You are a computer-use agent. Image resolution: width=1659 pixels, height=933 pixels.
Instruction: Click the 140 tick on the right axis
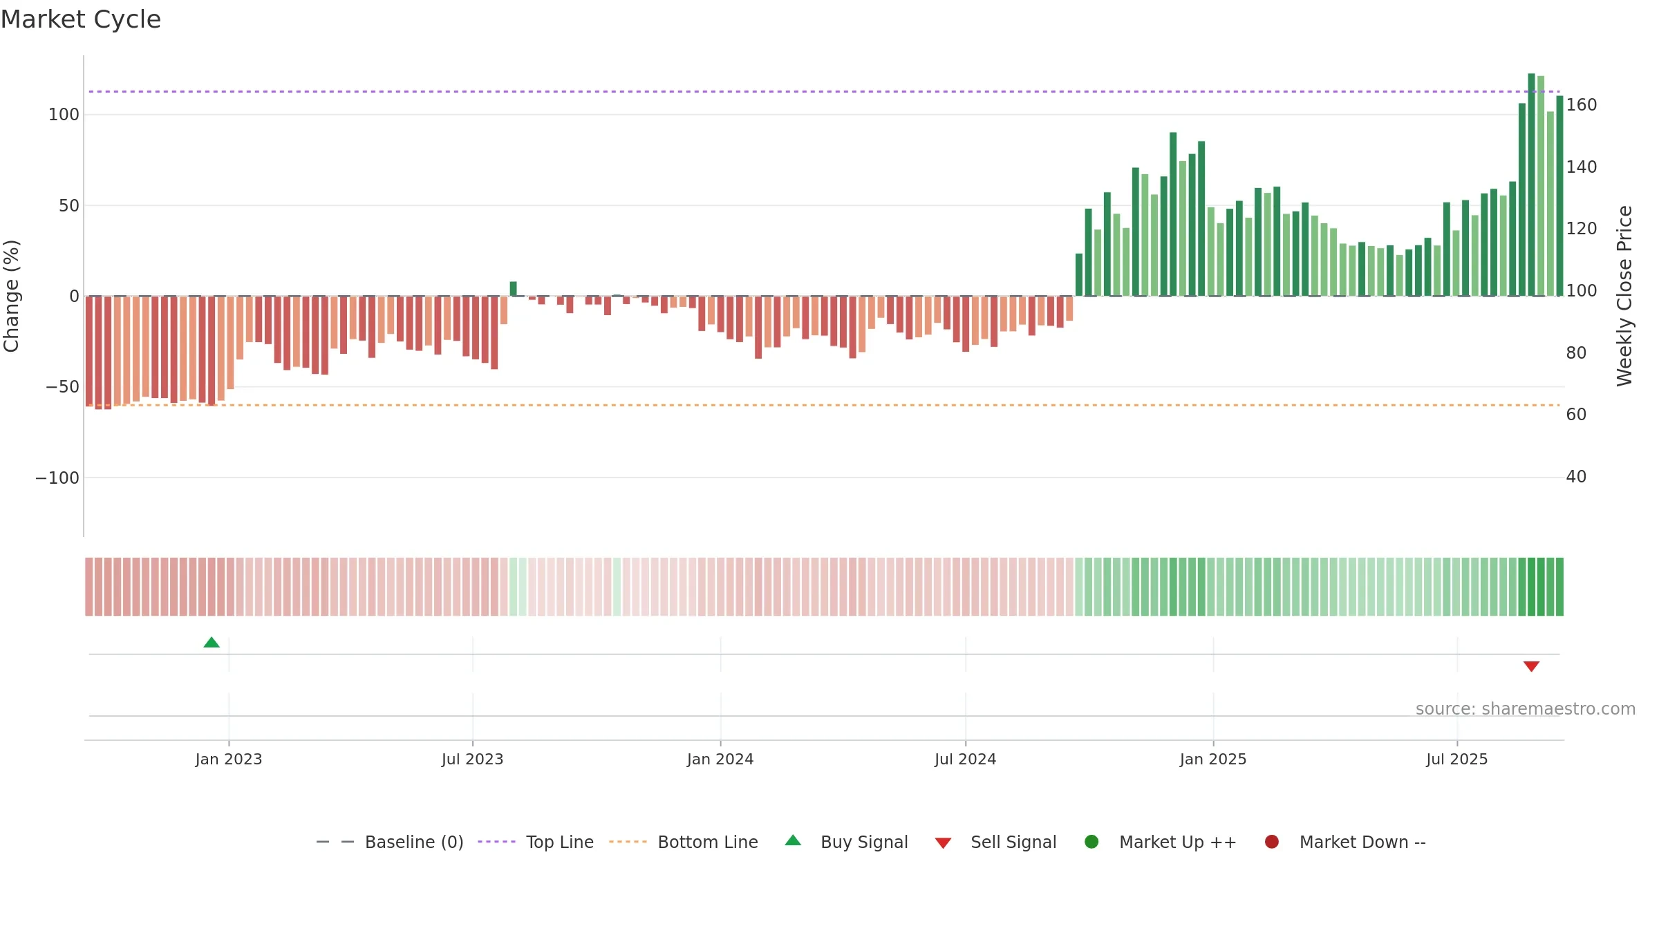(1582, 167)
